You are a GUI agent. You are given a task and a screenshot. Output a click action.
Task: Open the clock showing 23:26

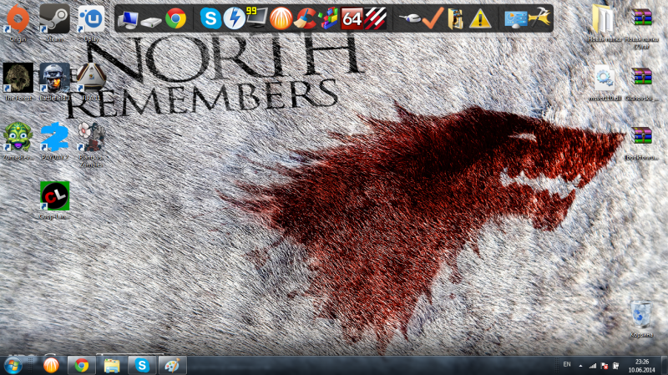[x=641, y=366]
